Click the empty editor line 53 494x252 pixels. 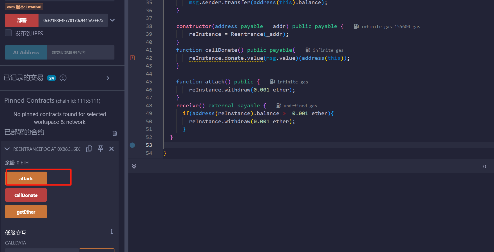[x=328, y=145]
